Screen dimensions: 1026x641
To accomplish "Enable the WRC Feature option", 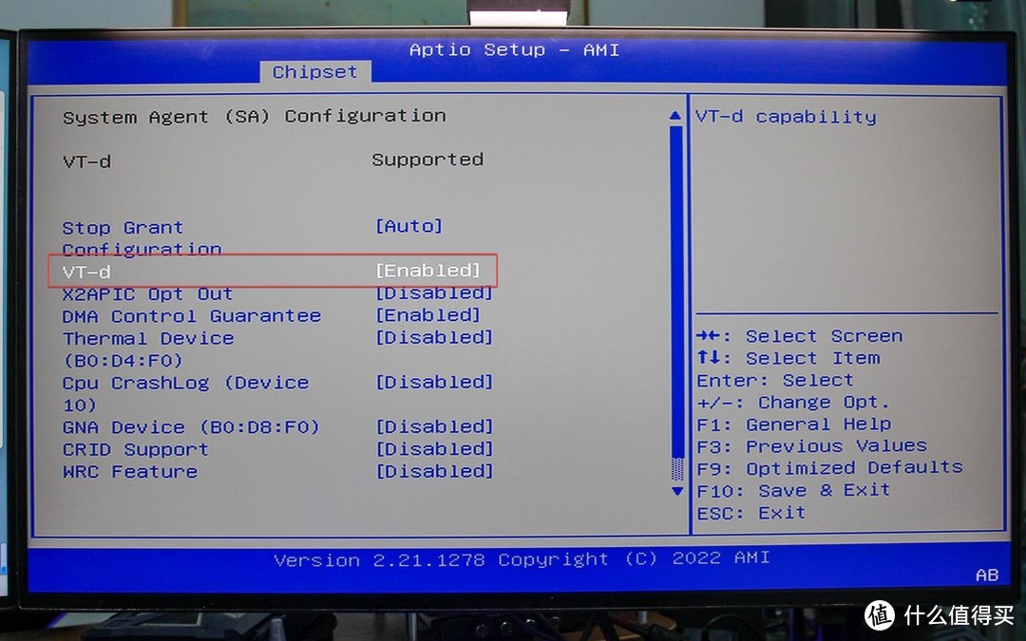I will click(434, 470).
